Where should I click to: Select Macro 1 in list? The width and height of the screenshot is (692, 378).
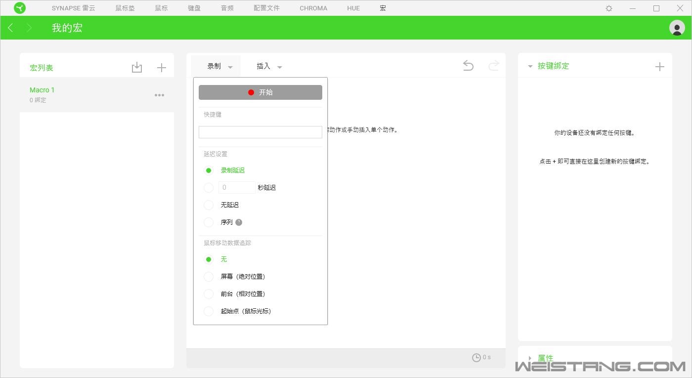tap(97, 94)
